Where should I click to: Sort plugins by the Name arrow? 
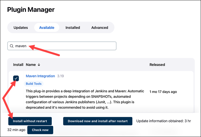pos(39,65)
